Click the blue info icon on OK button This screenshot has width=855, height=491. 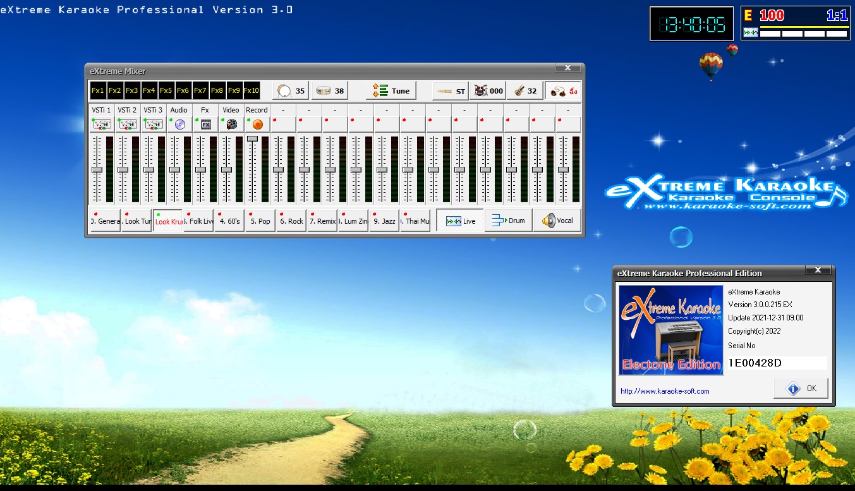coord(793,389)
